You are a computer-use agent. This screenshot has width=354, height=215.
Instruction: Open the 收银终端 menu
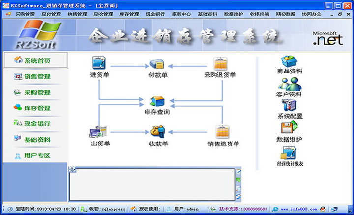[260, 14]
